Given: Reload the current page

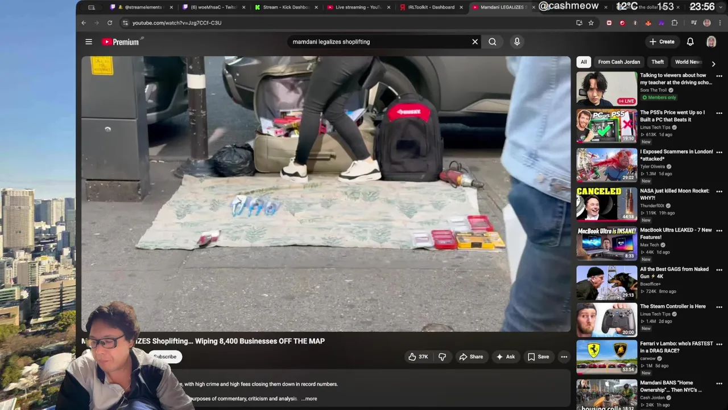Looking at the screenshot, I should [x=110, y=23].
